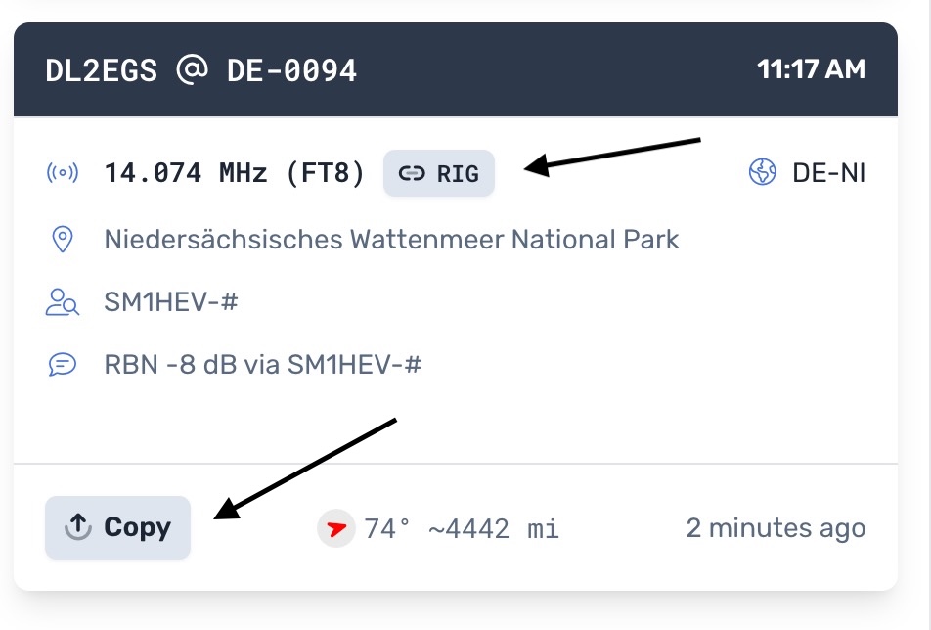This screenshot has height=630, width=931.
Task: Click the globe icon beside DE-NI
Action: pos(762,173)
